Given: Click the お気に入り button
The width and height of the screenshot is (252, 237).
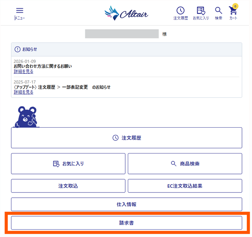Looking at the screenshot, I should click(68, 164).
